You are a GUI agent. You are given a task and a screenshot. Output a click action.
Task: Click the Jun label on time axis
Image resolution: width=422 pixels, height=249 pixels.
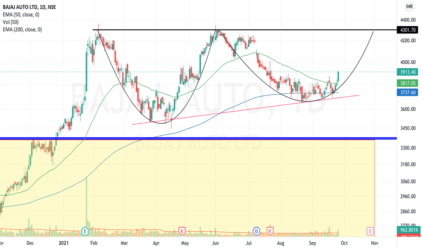point(216,243)
